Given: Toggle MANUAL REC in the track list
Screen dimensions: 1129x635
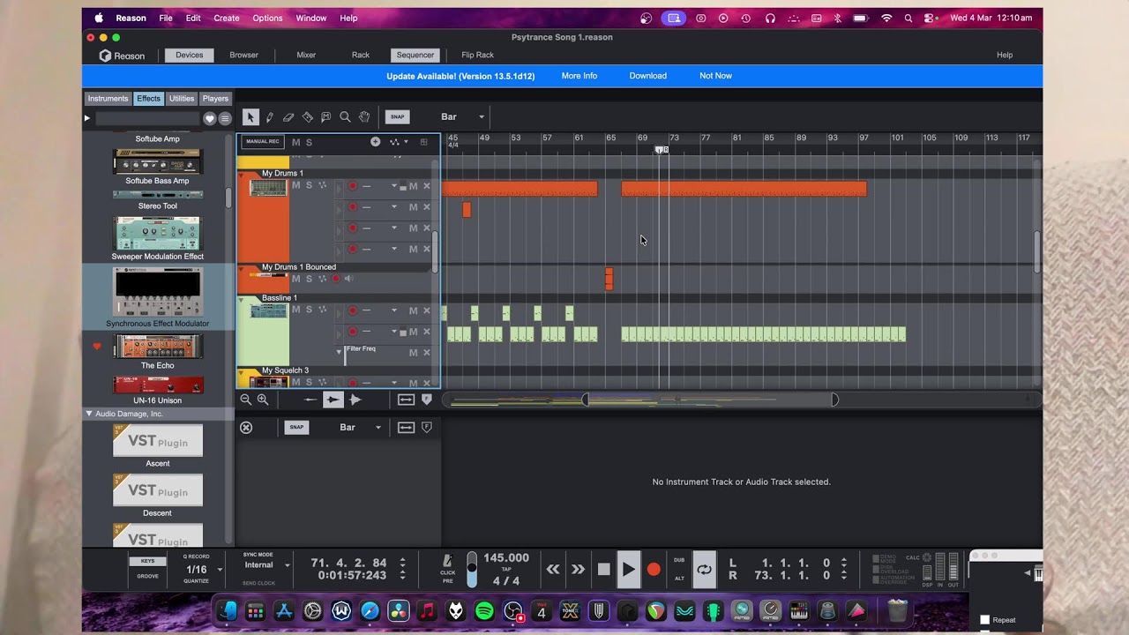Looking at the screenshot, I should [263, 142].
